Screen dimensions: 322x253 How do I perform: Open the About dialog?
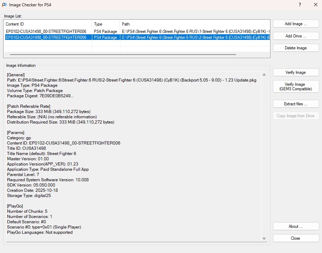point(296,226)
